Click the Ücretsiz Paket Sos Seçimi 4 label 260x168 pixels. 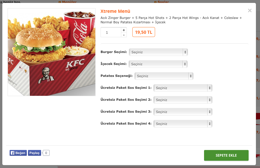(x=126, y=123)
